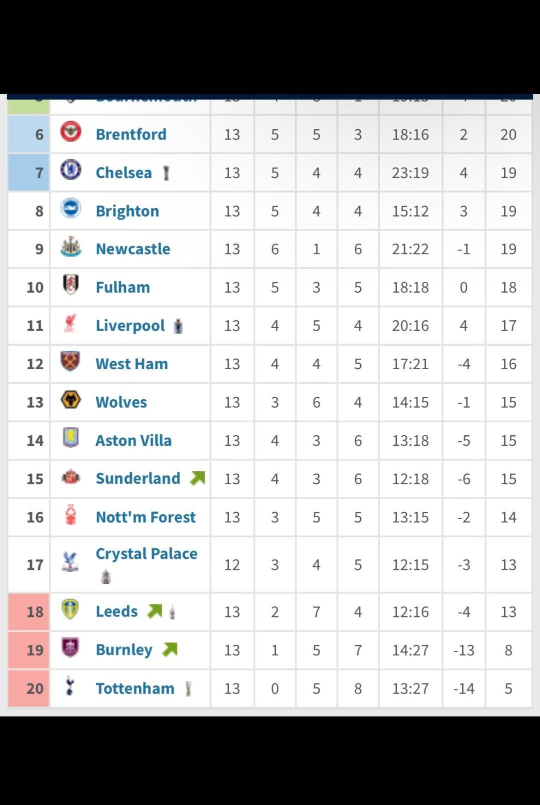Click the Leeds club crest
The width and height of the screenshot is (540, 805).
[x=70, y=609]
